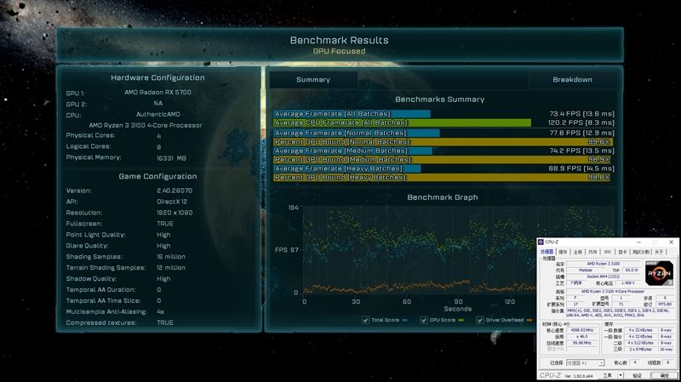Toggle the Total Score checkbox
Viewport: 681px width, 382px height.
point(365,321)
